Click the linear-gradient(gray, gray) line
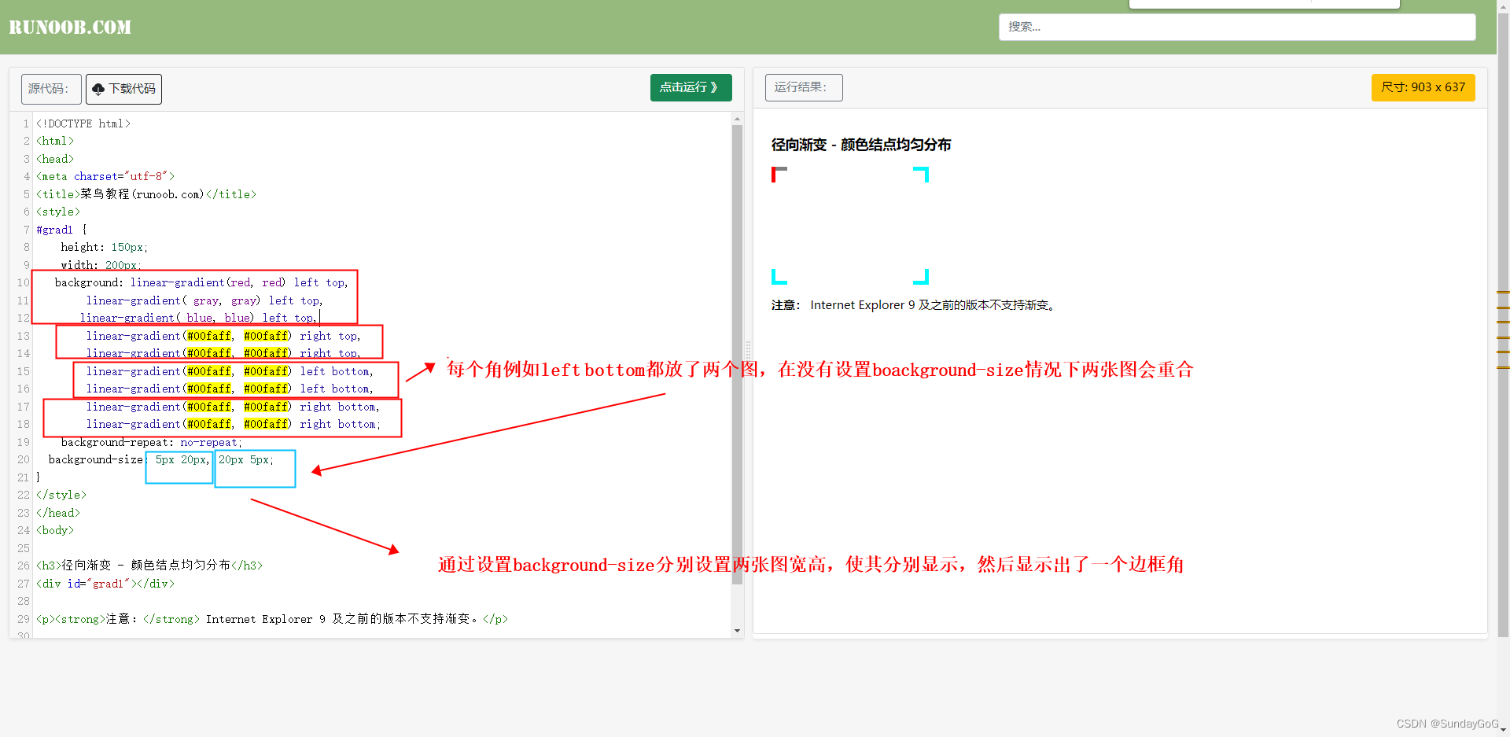The height and width of the screenshot is (737, 1510). 204,300
